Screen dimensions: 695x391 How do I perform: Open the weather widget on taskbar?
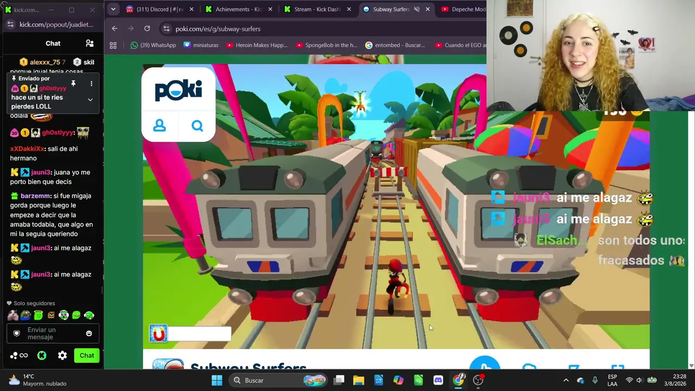[37, 380]
